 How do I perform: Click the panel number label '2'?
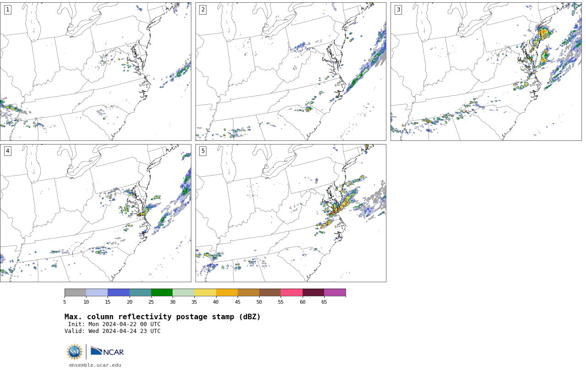[x=203, y=10]
